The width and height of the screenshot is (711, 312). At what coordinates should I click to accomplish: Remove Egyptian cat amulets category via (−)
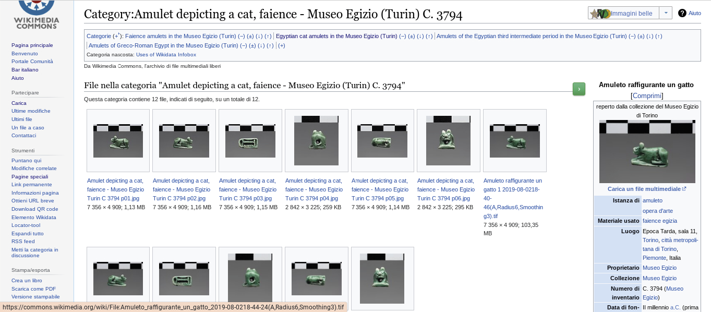click(x=403, y=36)
